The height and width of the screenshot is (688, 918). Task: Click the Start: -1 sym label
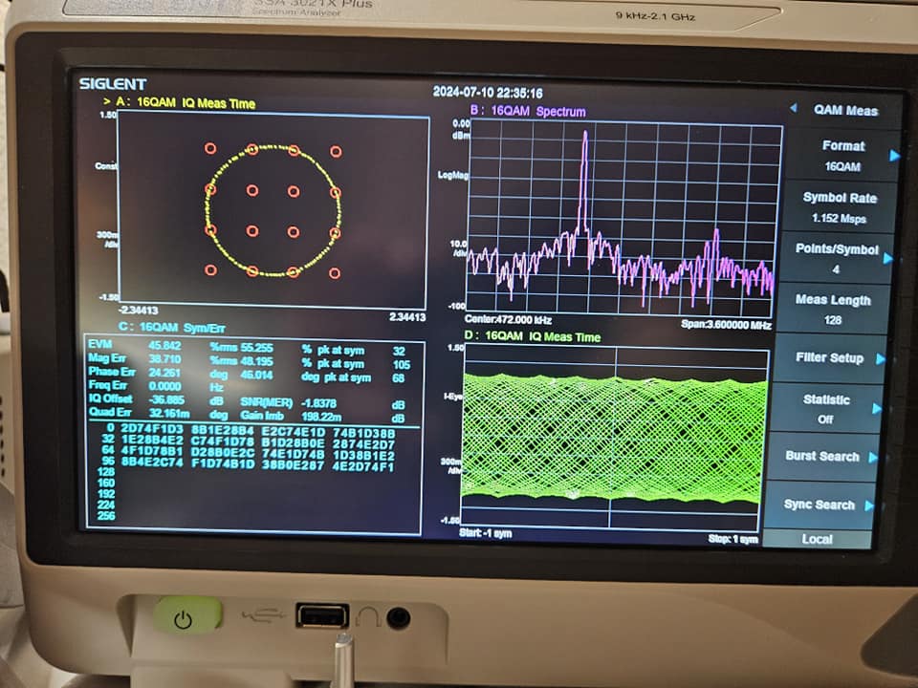coord(486,533)
